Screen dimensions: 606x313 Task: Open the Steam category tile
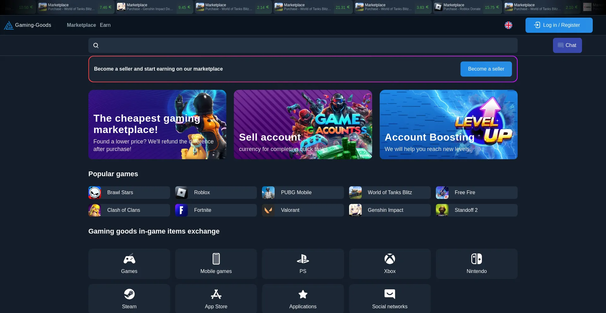[x=129, y=299]
